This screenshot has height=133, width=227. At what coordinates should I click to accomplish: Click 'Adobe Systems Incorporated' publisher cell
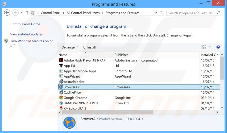(x=136, y=60)
